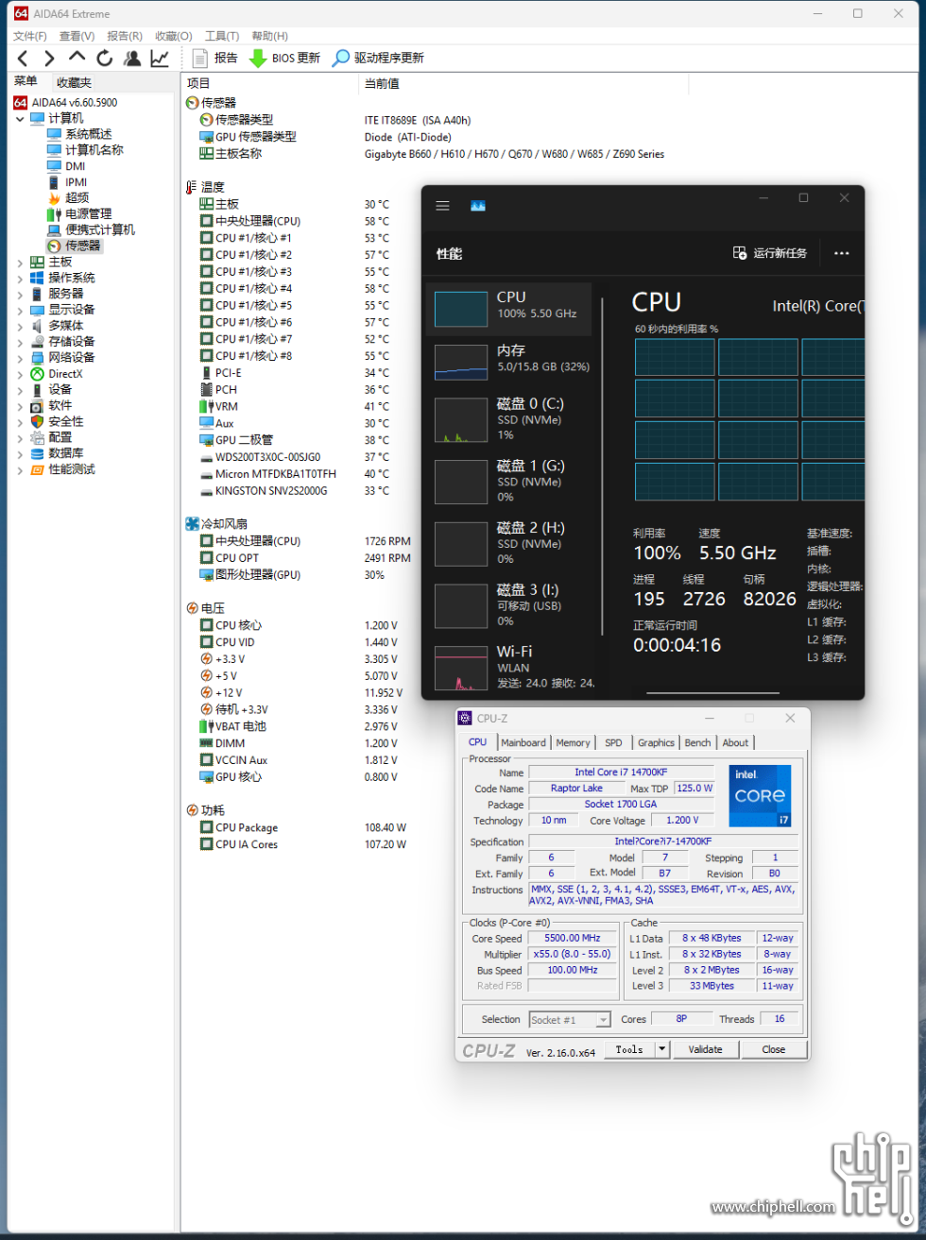This screenshot has width=926, height=1240.
Task: Click the 软件 icon in tree
Action: [38, 405]
